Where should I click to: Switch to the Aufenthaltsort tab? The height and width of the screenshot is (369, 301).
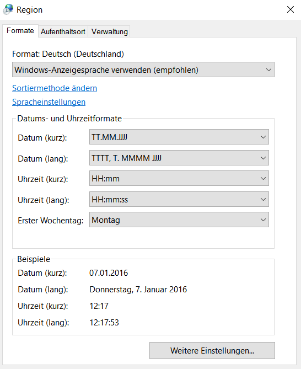[63, 31]
